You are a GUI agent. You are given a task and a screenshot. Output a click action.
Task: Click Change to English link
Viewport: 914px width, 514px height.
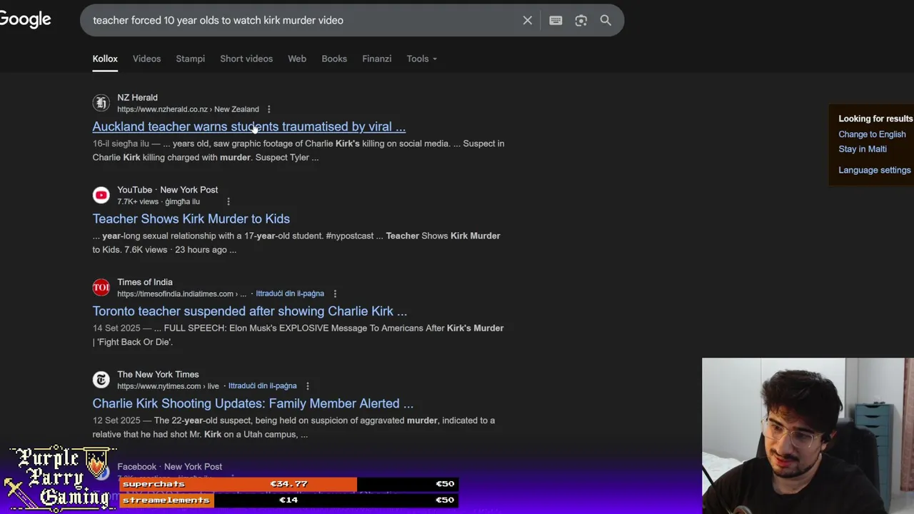pyautogui.click(x=872, y=134)
